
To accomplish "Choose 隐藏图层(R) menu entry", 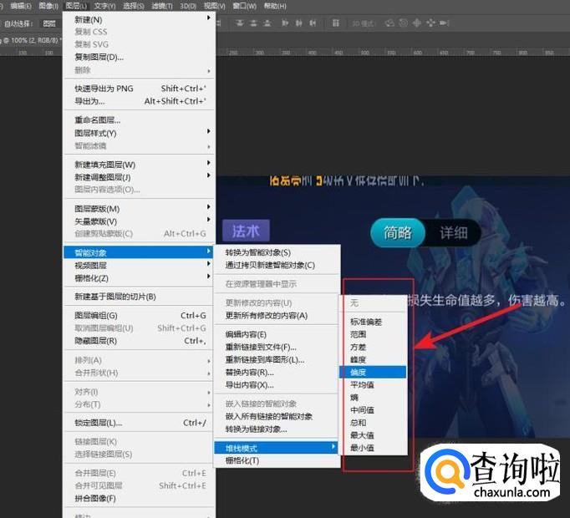I will point(139,341).
